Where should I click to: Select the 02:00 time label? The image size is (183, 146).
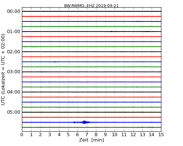coord(14,52)
